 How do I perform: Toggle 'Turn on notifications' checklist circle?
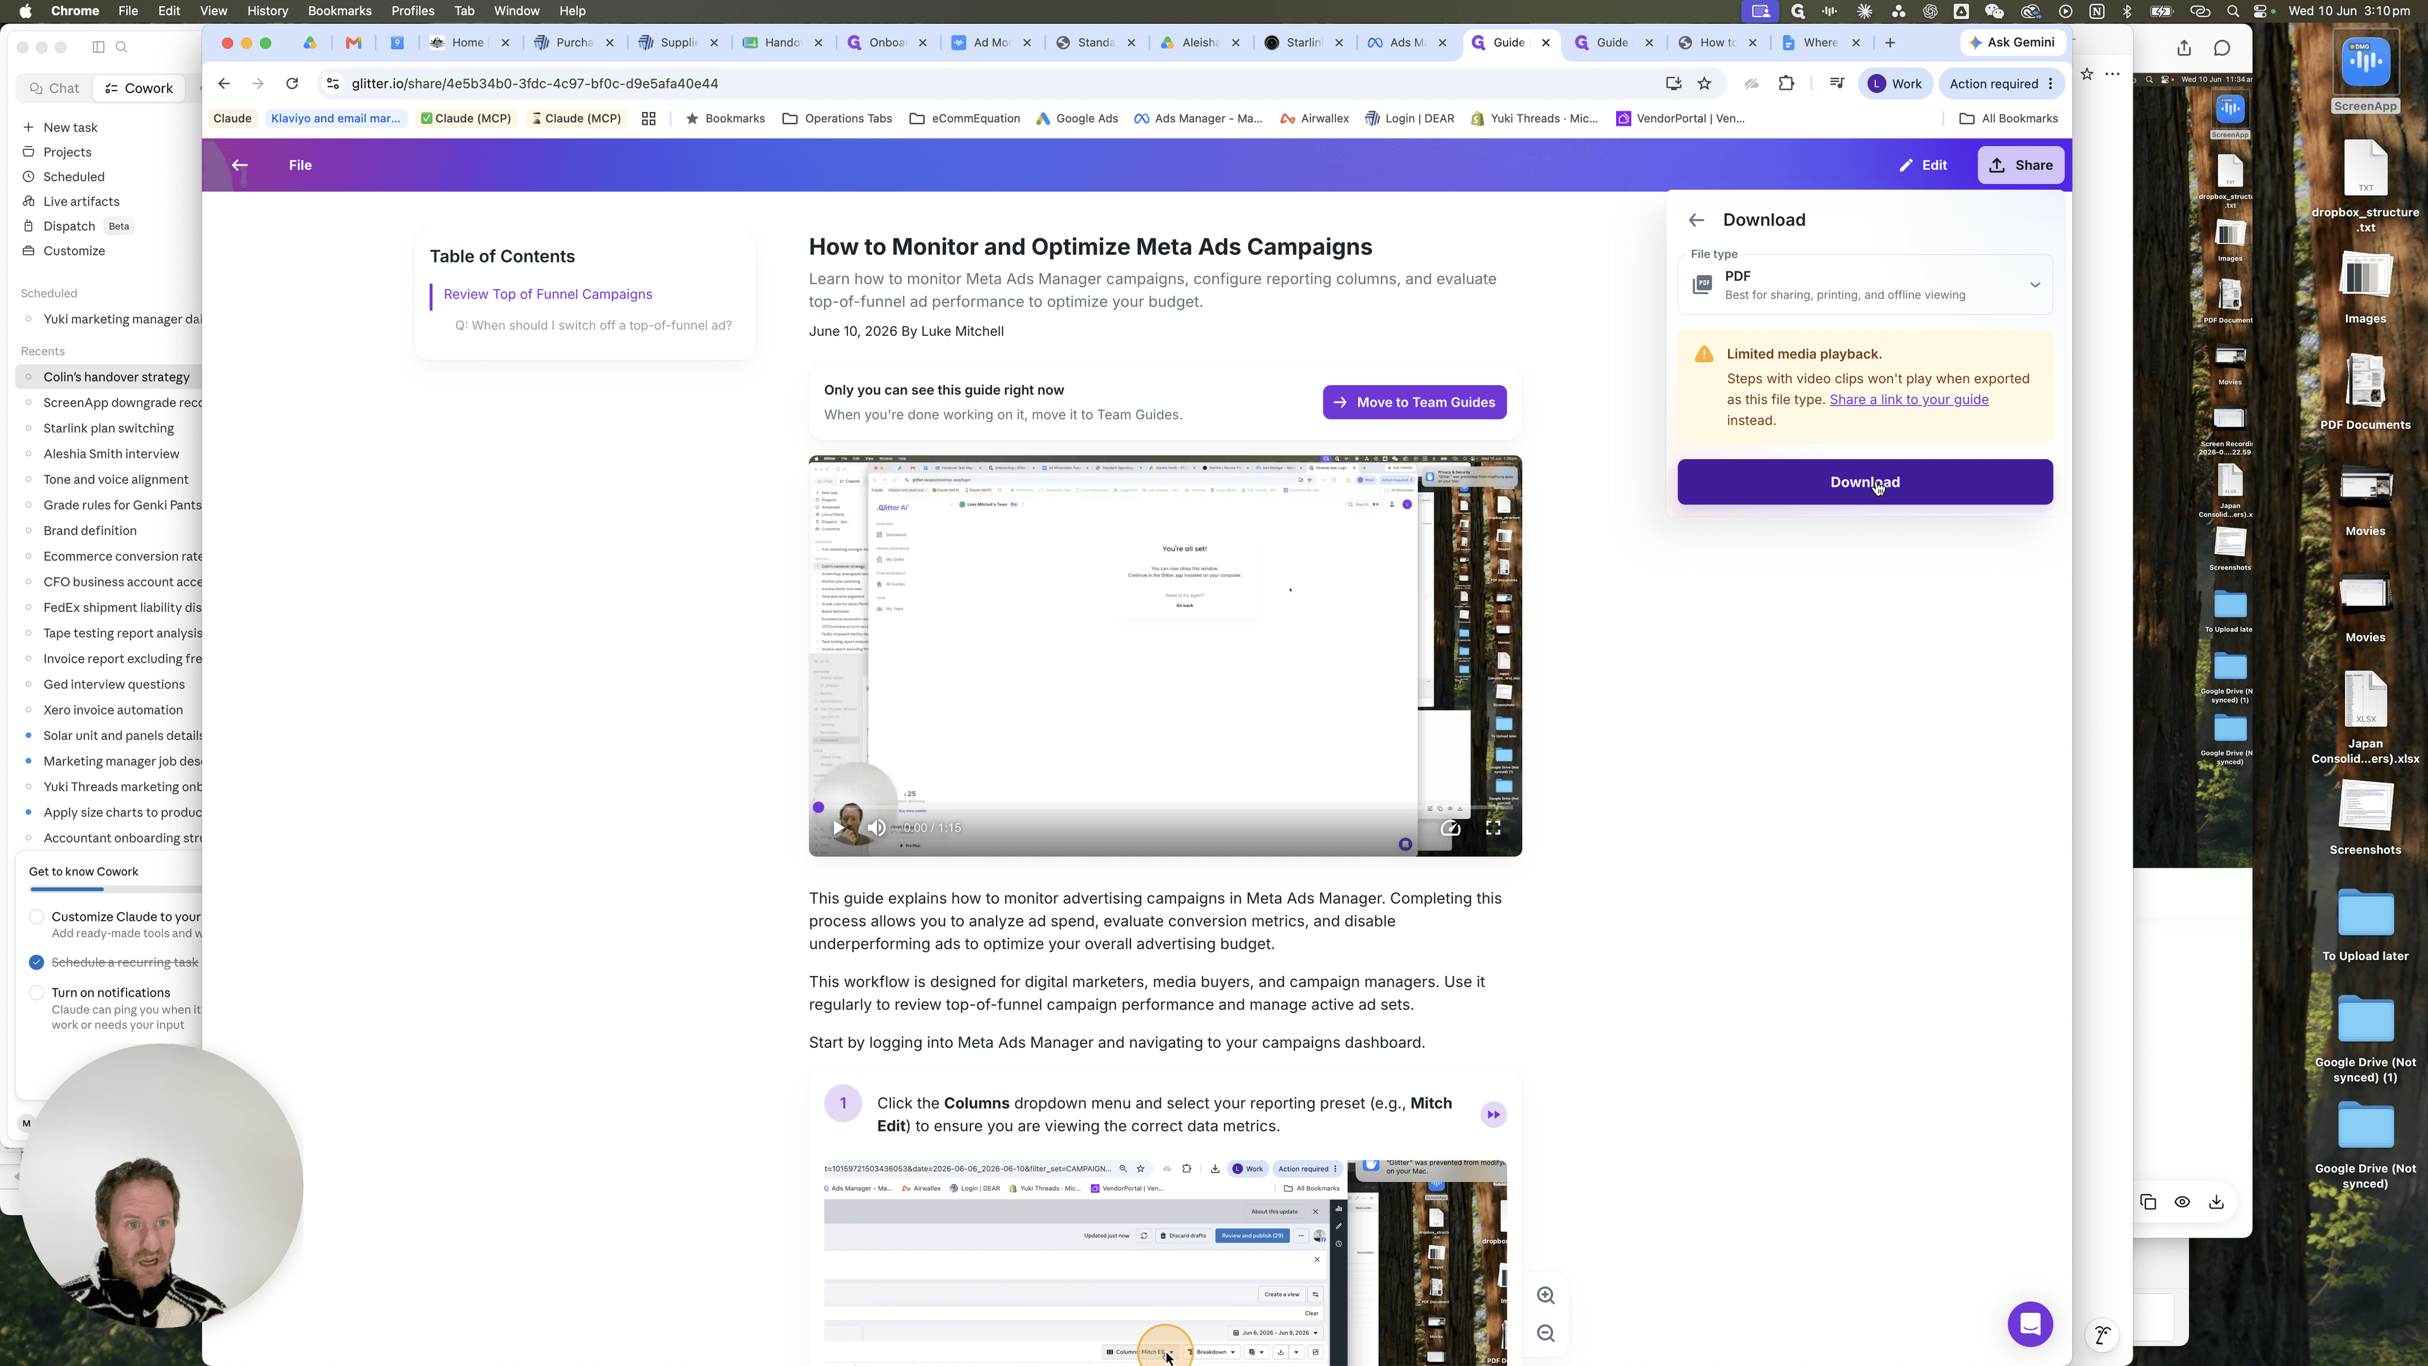click(x=37, y=993)
